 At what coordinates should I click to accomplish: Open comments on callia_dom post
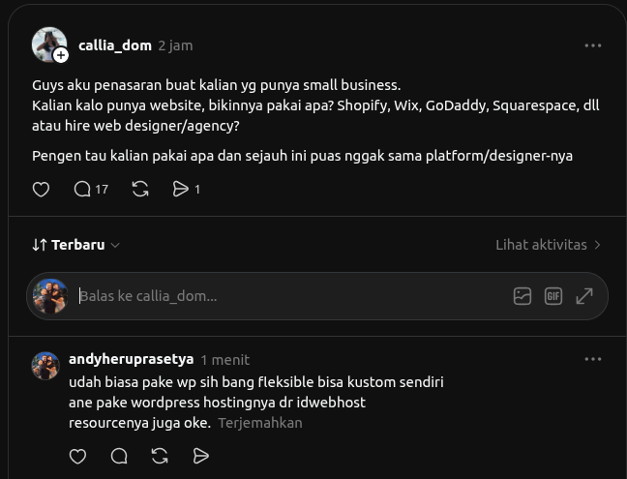91,189
